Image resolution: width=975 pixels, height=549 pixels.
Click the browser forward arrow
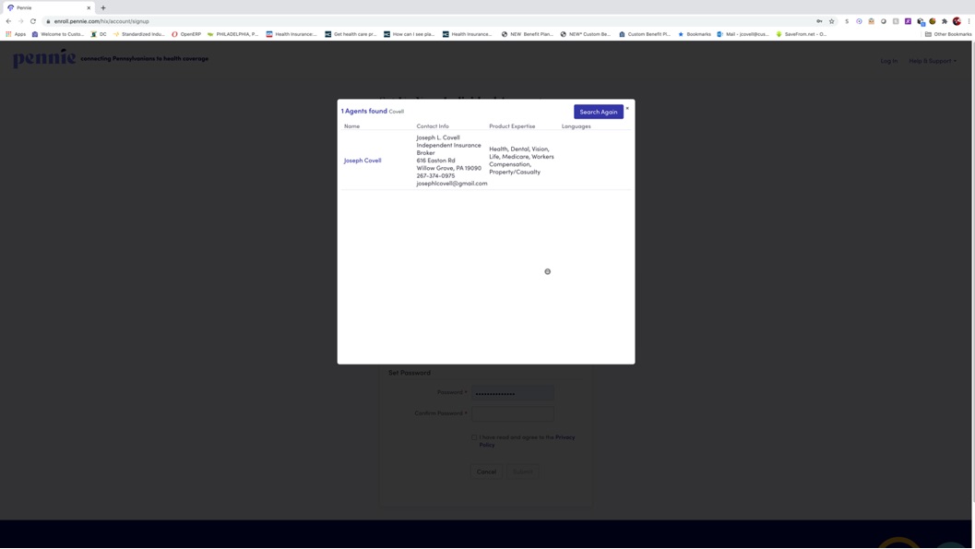[20, 21]
